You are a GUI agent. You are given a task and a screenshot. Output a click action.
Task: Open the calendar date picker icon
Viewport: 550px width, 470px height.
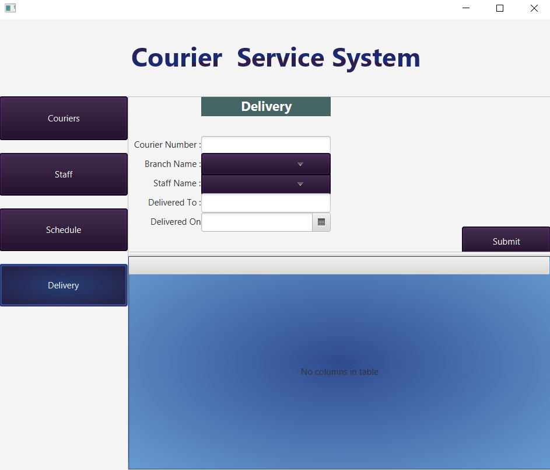click(321, 222)
